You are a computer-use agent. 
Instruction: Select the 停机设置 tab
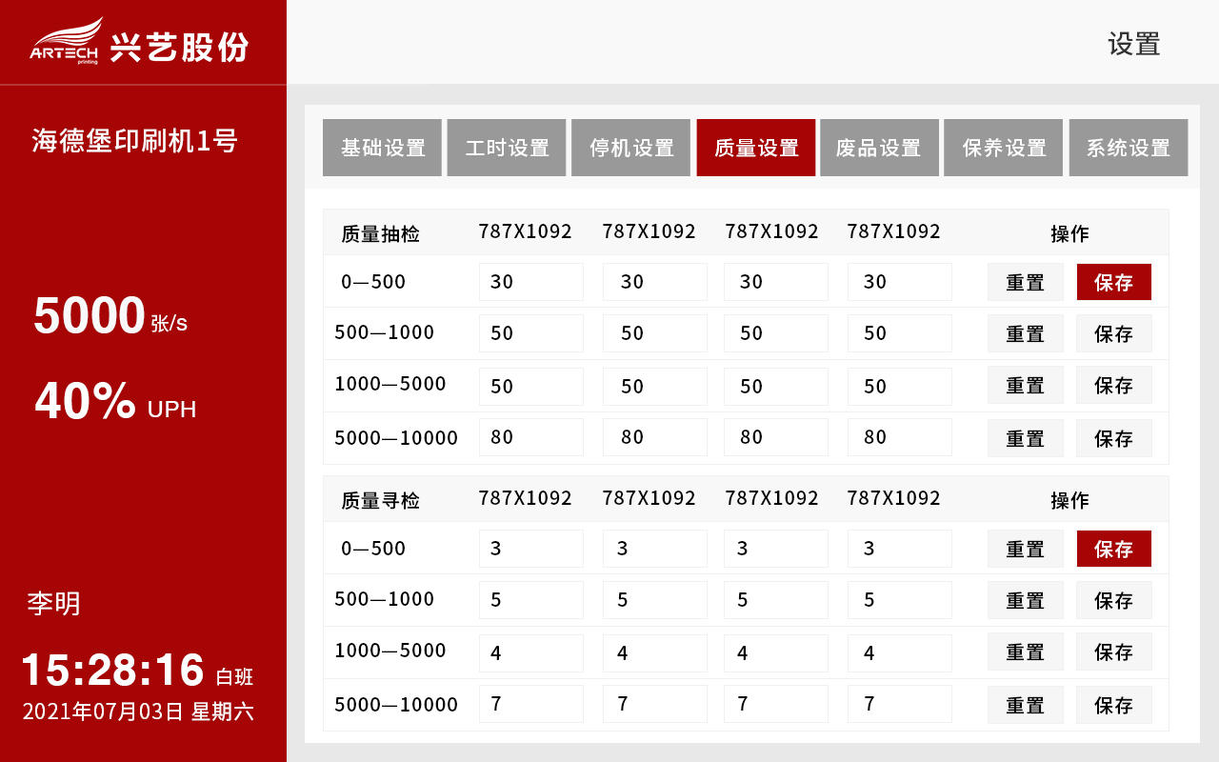tap(631, 148)
